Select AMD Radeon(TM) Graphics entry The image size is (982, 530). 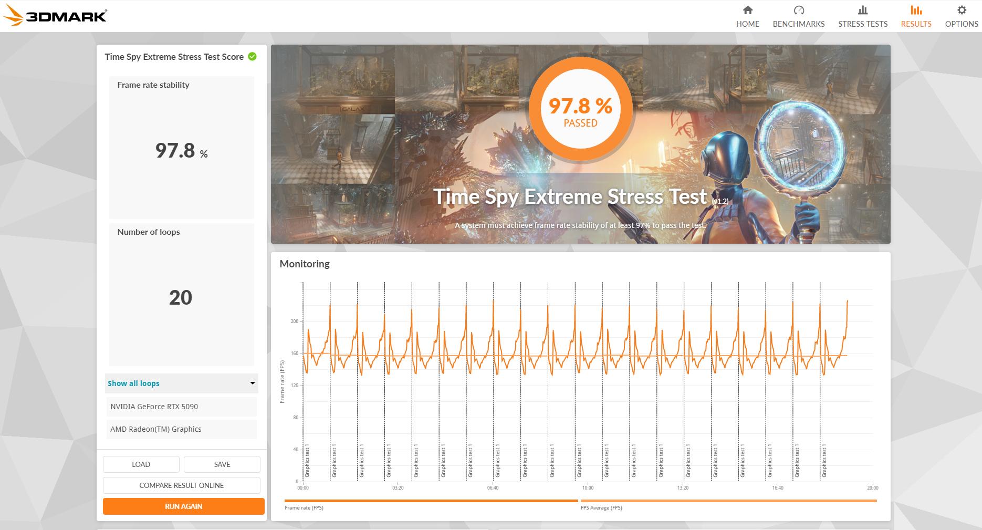tap(182, 429)
